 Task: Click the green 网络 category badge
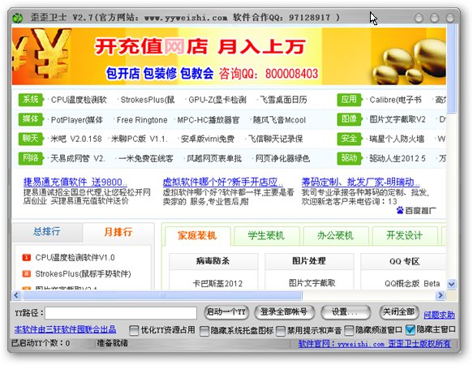[x=31, y=158]
